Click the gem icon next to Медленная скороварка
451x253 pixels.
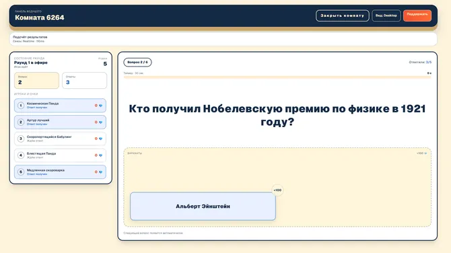pos(101,172)
